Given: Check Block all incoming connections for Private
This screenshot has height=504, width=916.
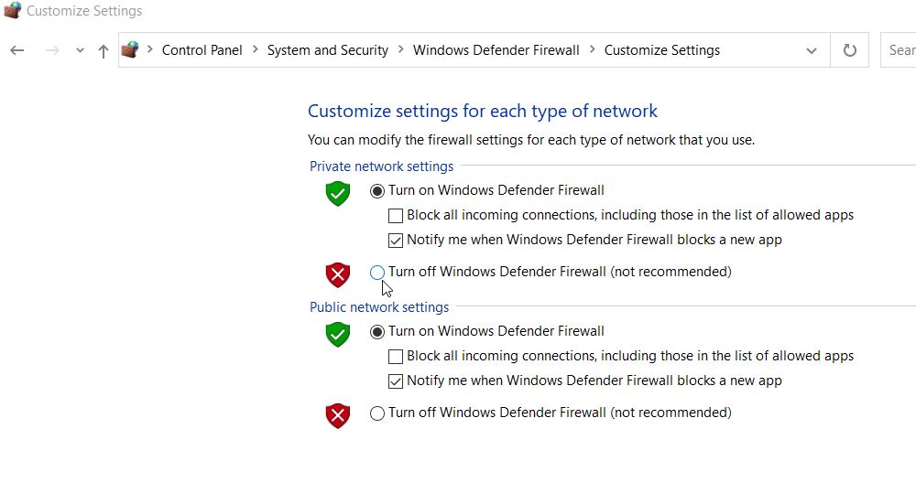Looking at the screenshot, I should [396, 216].
